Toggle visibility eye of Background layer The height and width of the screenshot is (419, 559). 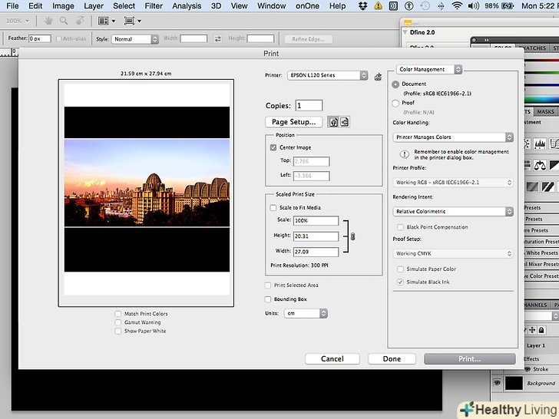(497, 382)
